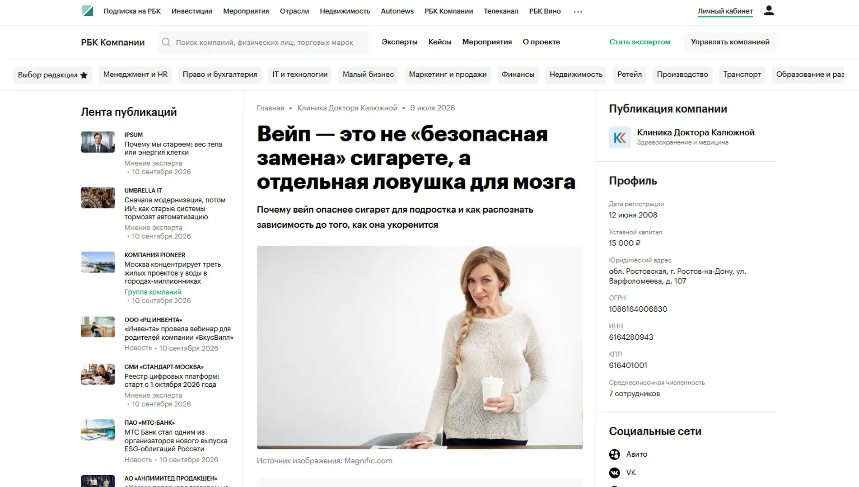Open Москва концентрирует треть жилых проектов article
859x487 pixels.
173,273
